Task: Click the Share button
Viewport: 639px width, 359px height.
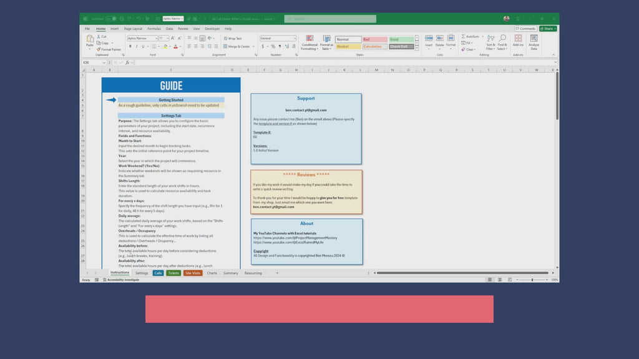Action: (548, 29)
